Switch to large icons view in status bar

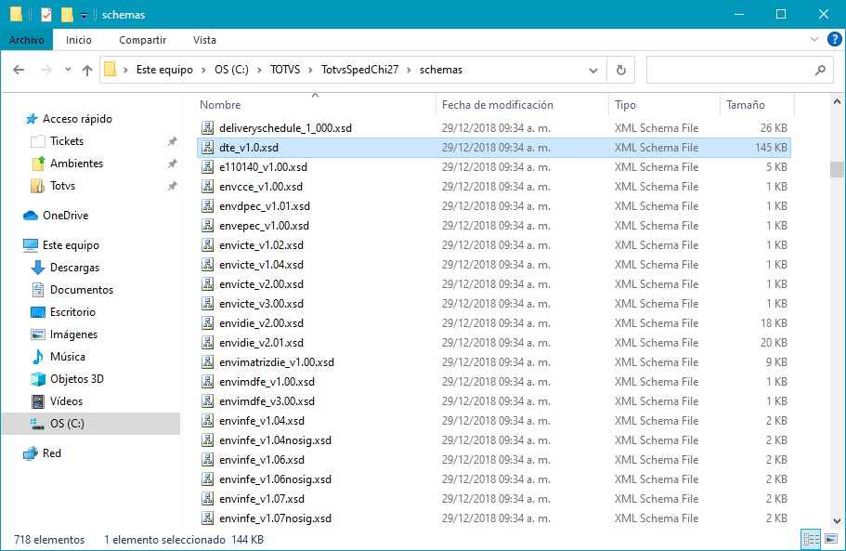[831, 539]
